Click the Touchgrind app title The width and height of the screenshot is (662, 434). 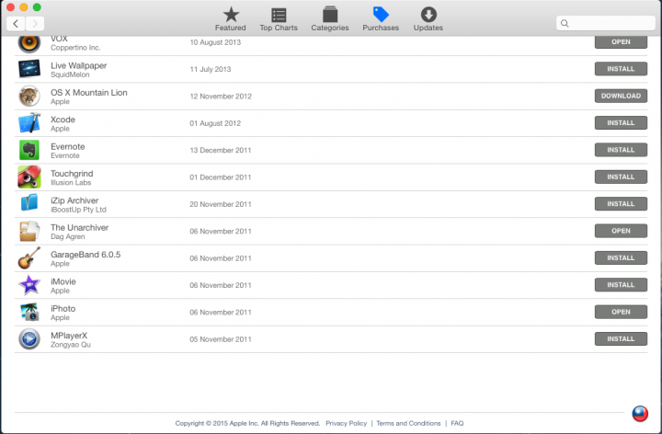[72, 174]
